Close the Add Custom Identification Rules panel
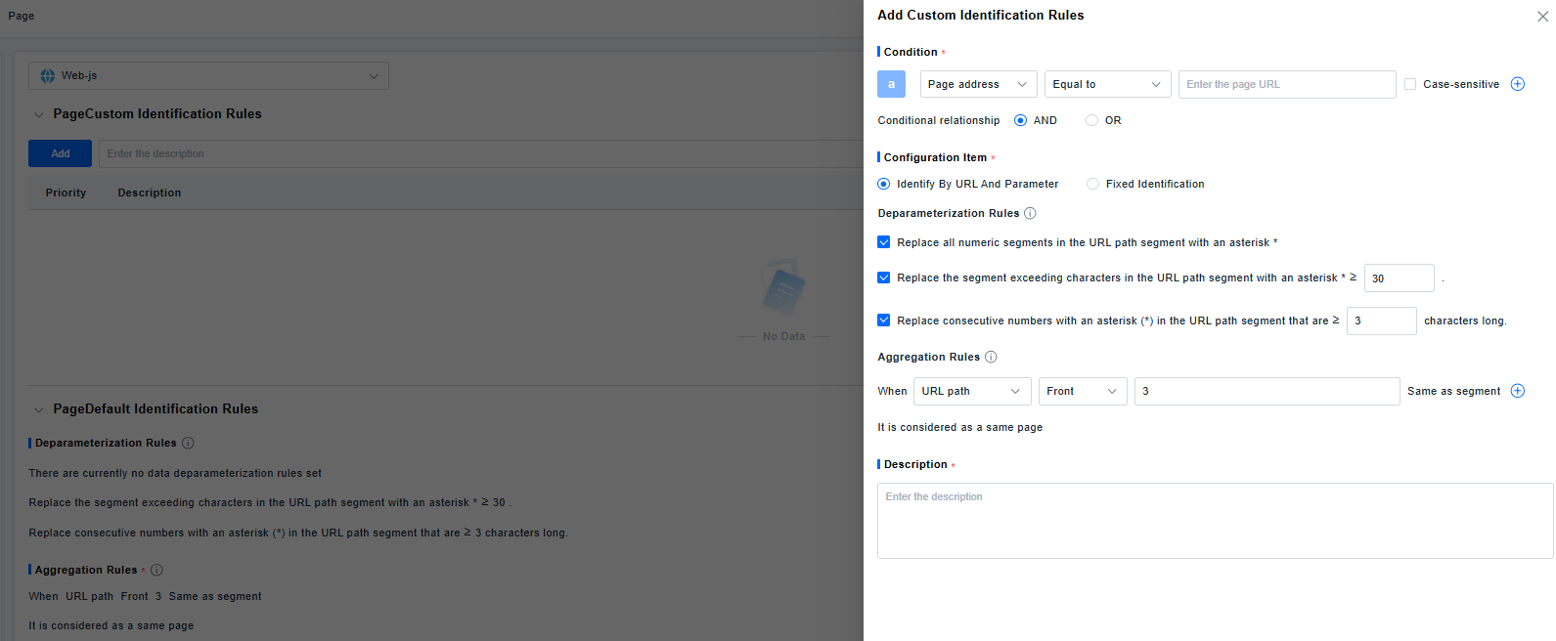 point(1542,17)
